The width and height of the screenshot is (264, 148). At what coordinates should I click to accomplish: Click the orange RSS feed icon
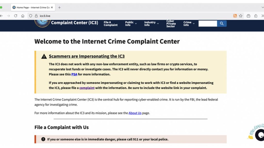[x=235, y=16]
